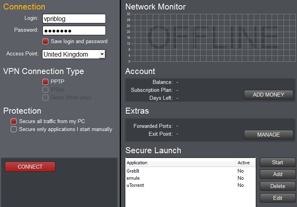Click the Active column header
297x207 pixels.
246,163
